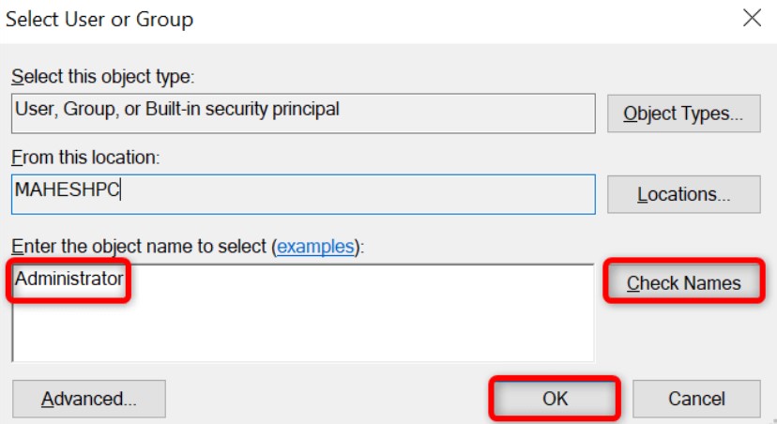The width and height of the screenshot is (777, 424).
Task: Focus the From this location field
Action: click(x=357, y=194)
